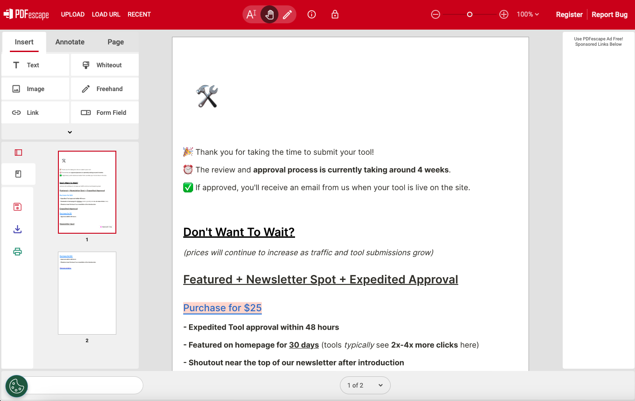
Task: Click the padlock security icon
Action: tap(335, 14)
